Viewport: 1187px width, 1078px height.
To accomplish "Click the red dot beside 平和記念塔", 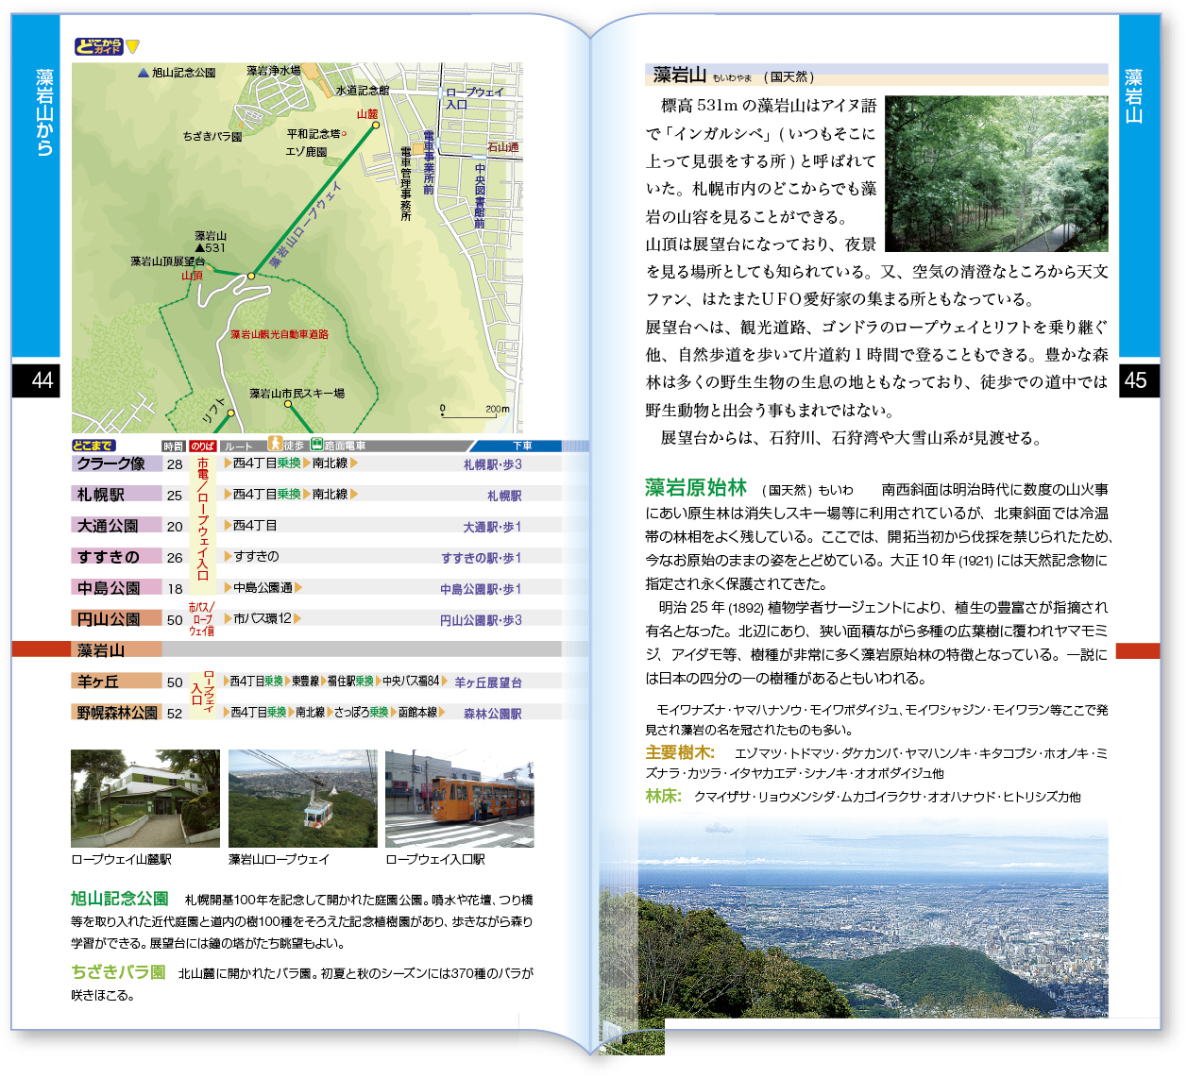I will tap(344, 133).
